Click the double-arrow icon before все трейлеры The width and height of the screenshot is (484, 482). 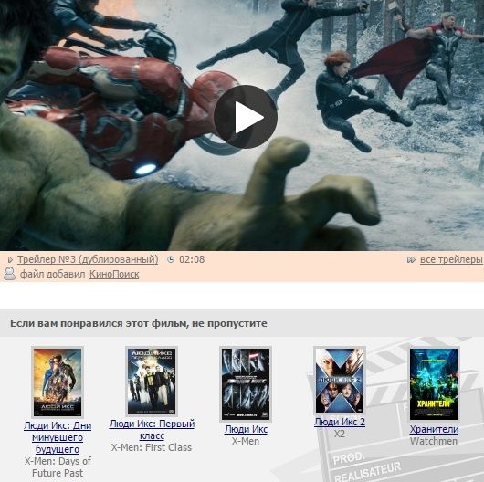(x=411, y=260)
